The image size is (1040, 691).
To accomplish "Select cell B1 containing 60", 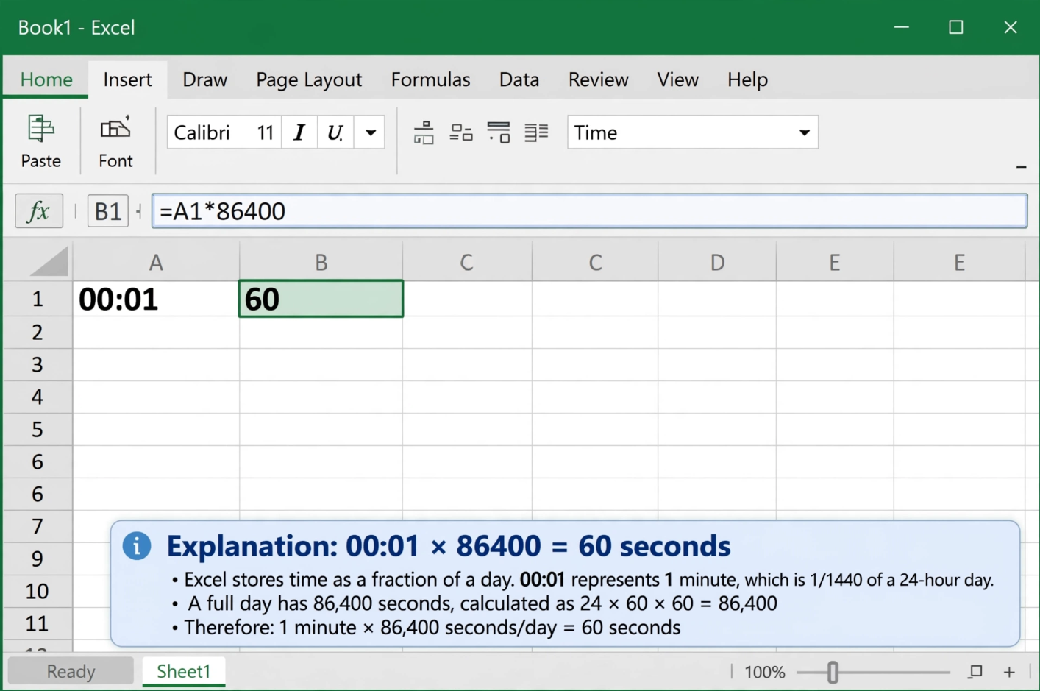I will (321, 299).
